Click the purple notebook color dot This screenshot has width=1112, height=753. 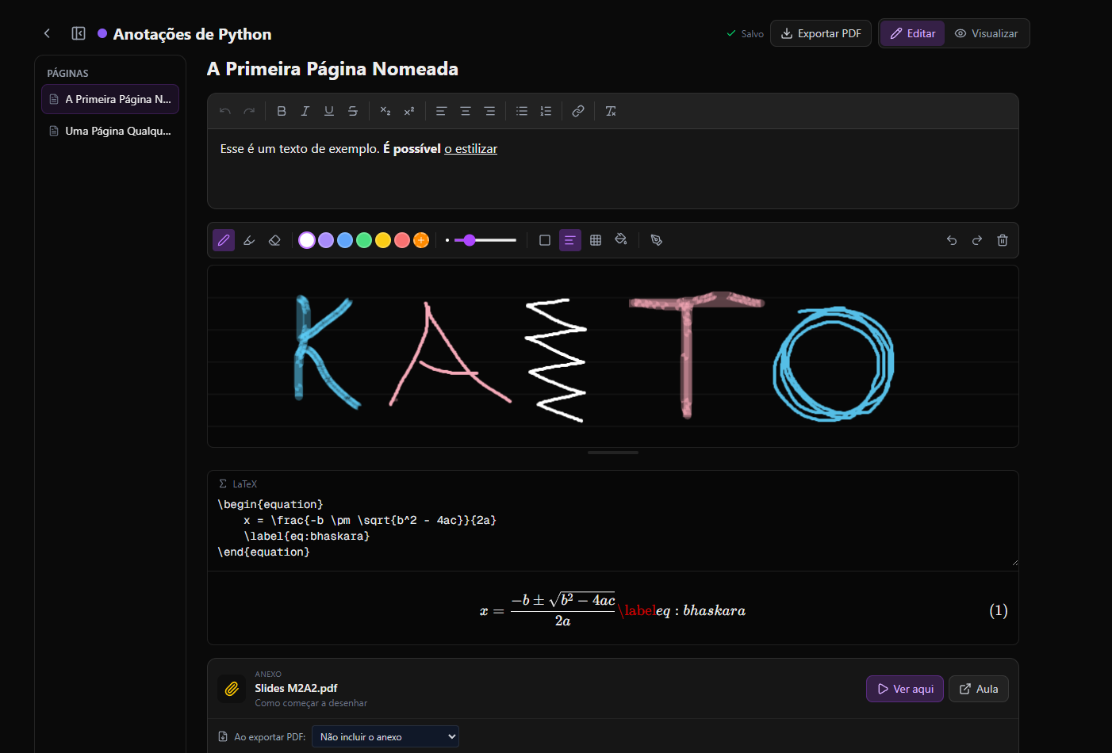102,33
